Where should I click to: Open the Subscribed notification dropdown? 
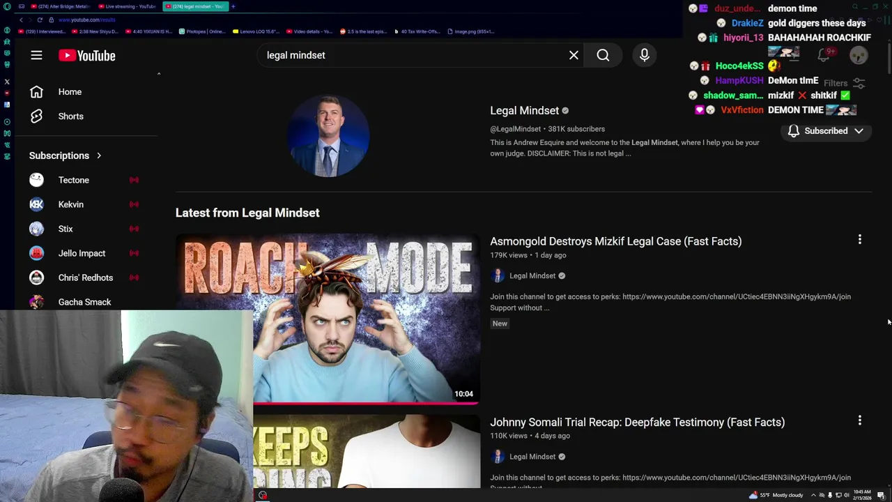coord(826,131)
